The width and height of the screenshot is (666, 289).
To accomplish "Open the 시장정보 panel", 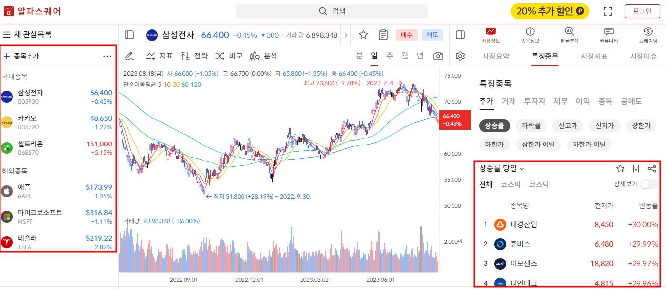I will [490, 35].
